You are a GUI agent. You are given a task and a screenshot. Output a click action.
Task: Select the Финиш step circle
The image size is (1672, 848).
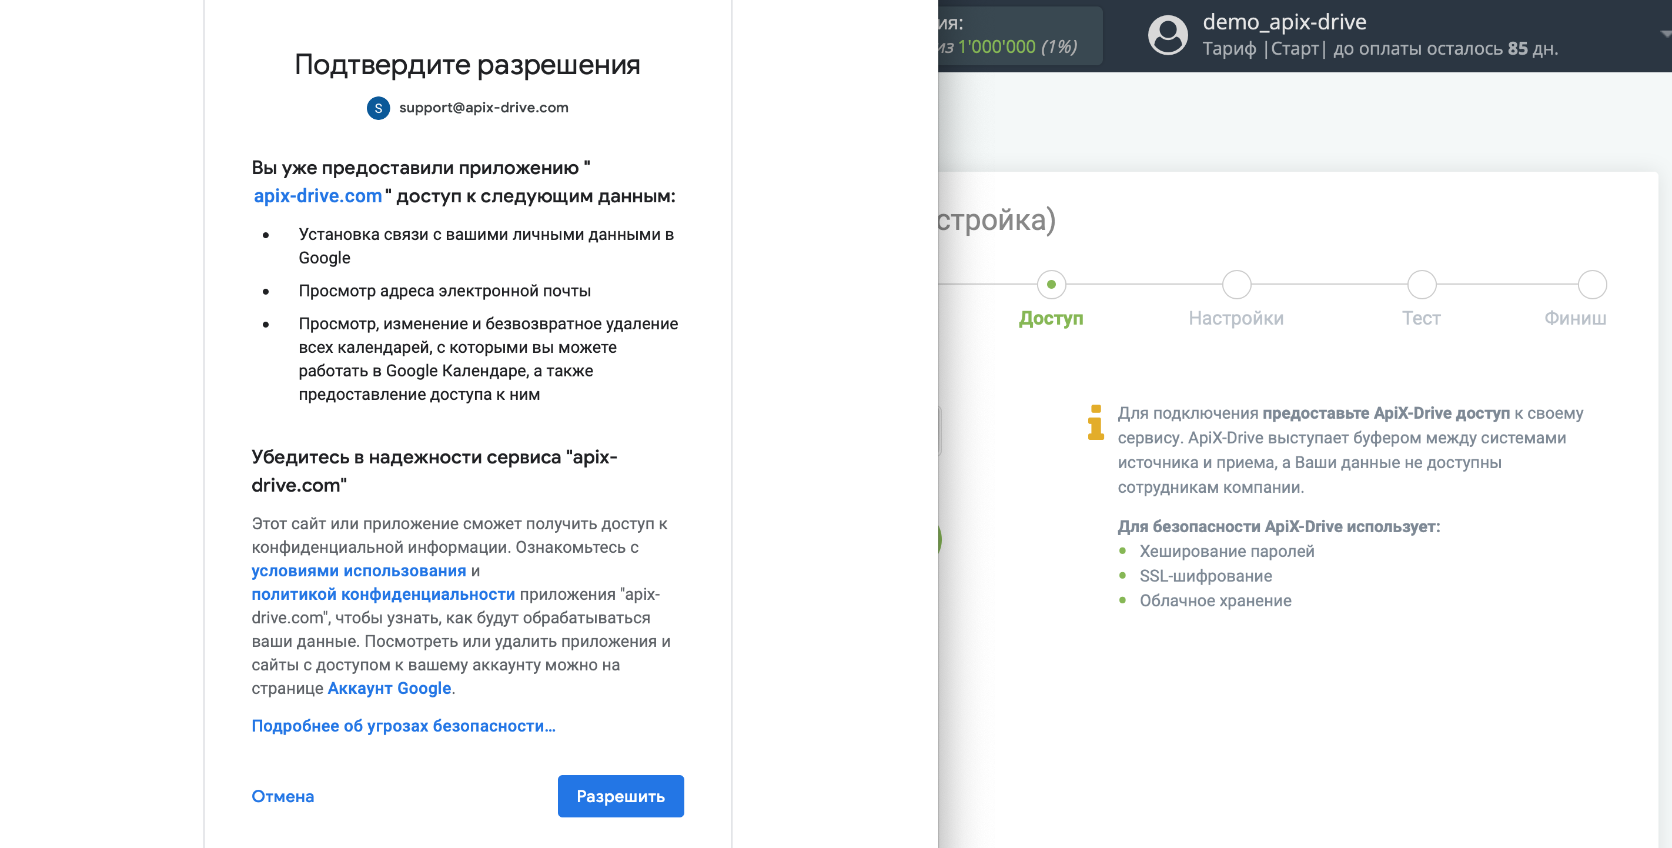(x=1592, y=285)
